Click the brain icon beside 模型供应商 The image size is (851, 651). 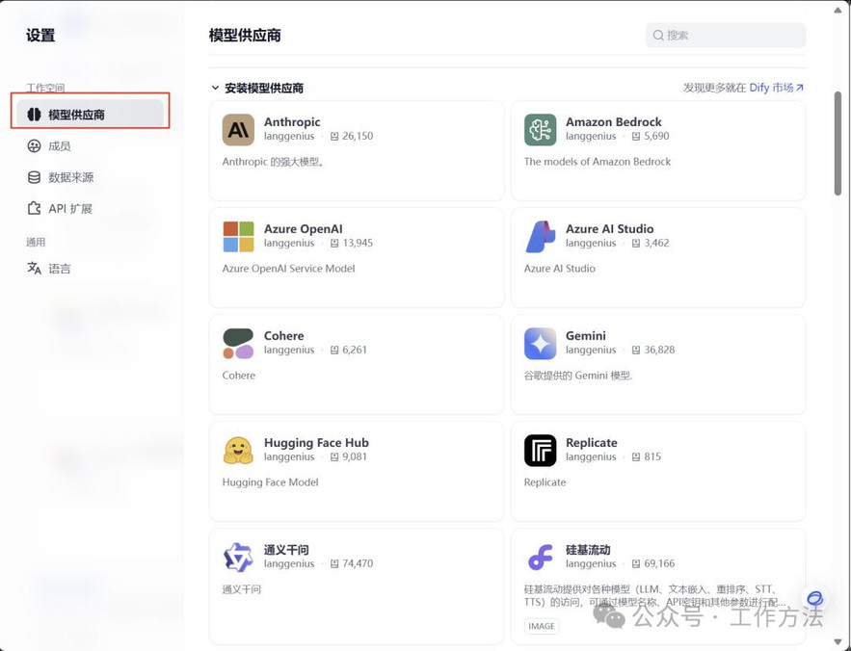pyautogui.click(x=34, y=114)
